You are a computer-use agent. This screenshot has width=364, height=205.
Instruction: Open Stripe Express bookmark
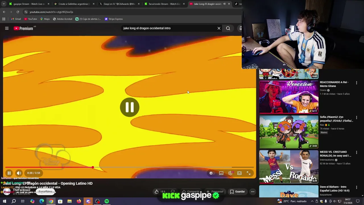114,19
